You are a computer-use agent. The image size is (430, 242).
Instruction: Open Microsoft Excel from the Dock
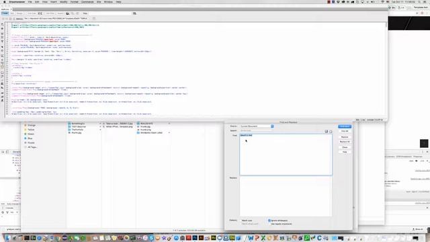263,238
